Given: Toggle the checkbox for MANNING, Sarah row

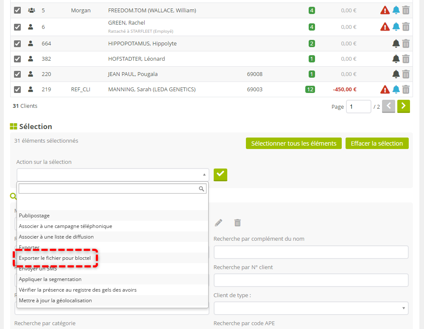Looking at the screenshot, I should [x=17, y=90].
